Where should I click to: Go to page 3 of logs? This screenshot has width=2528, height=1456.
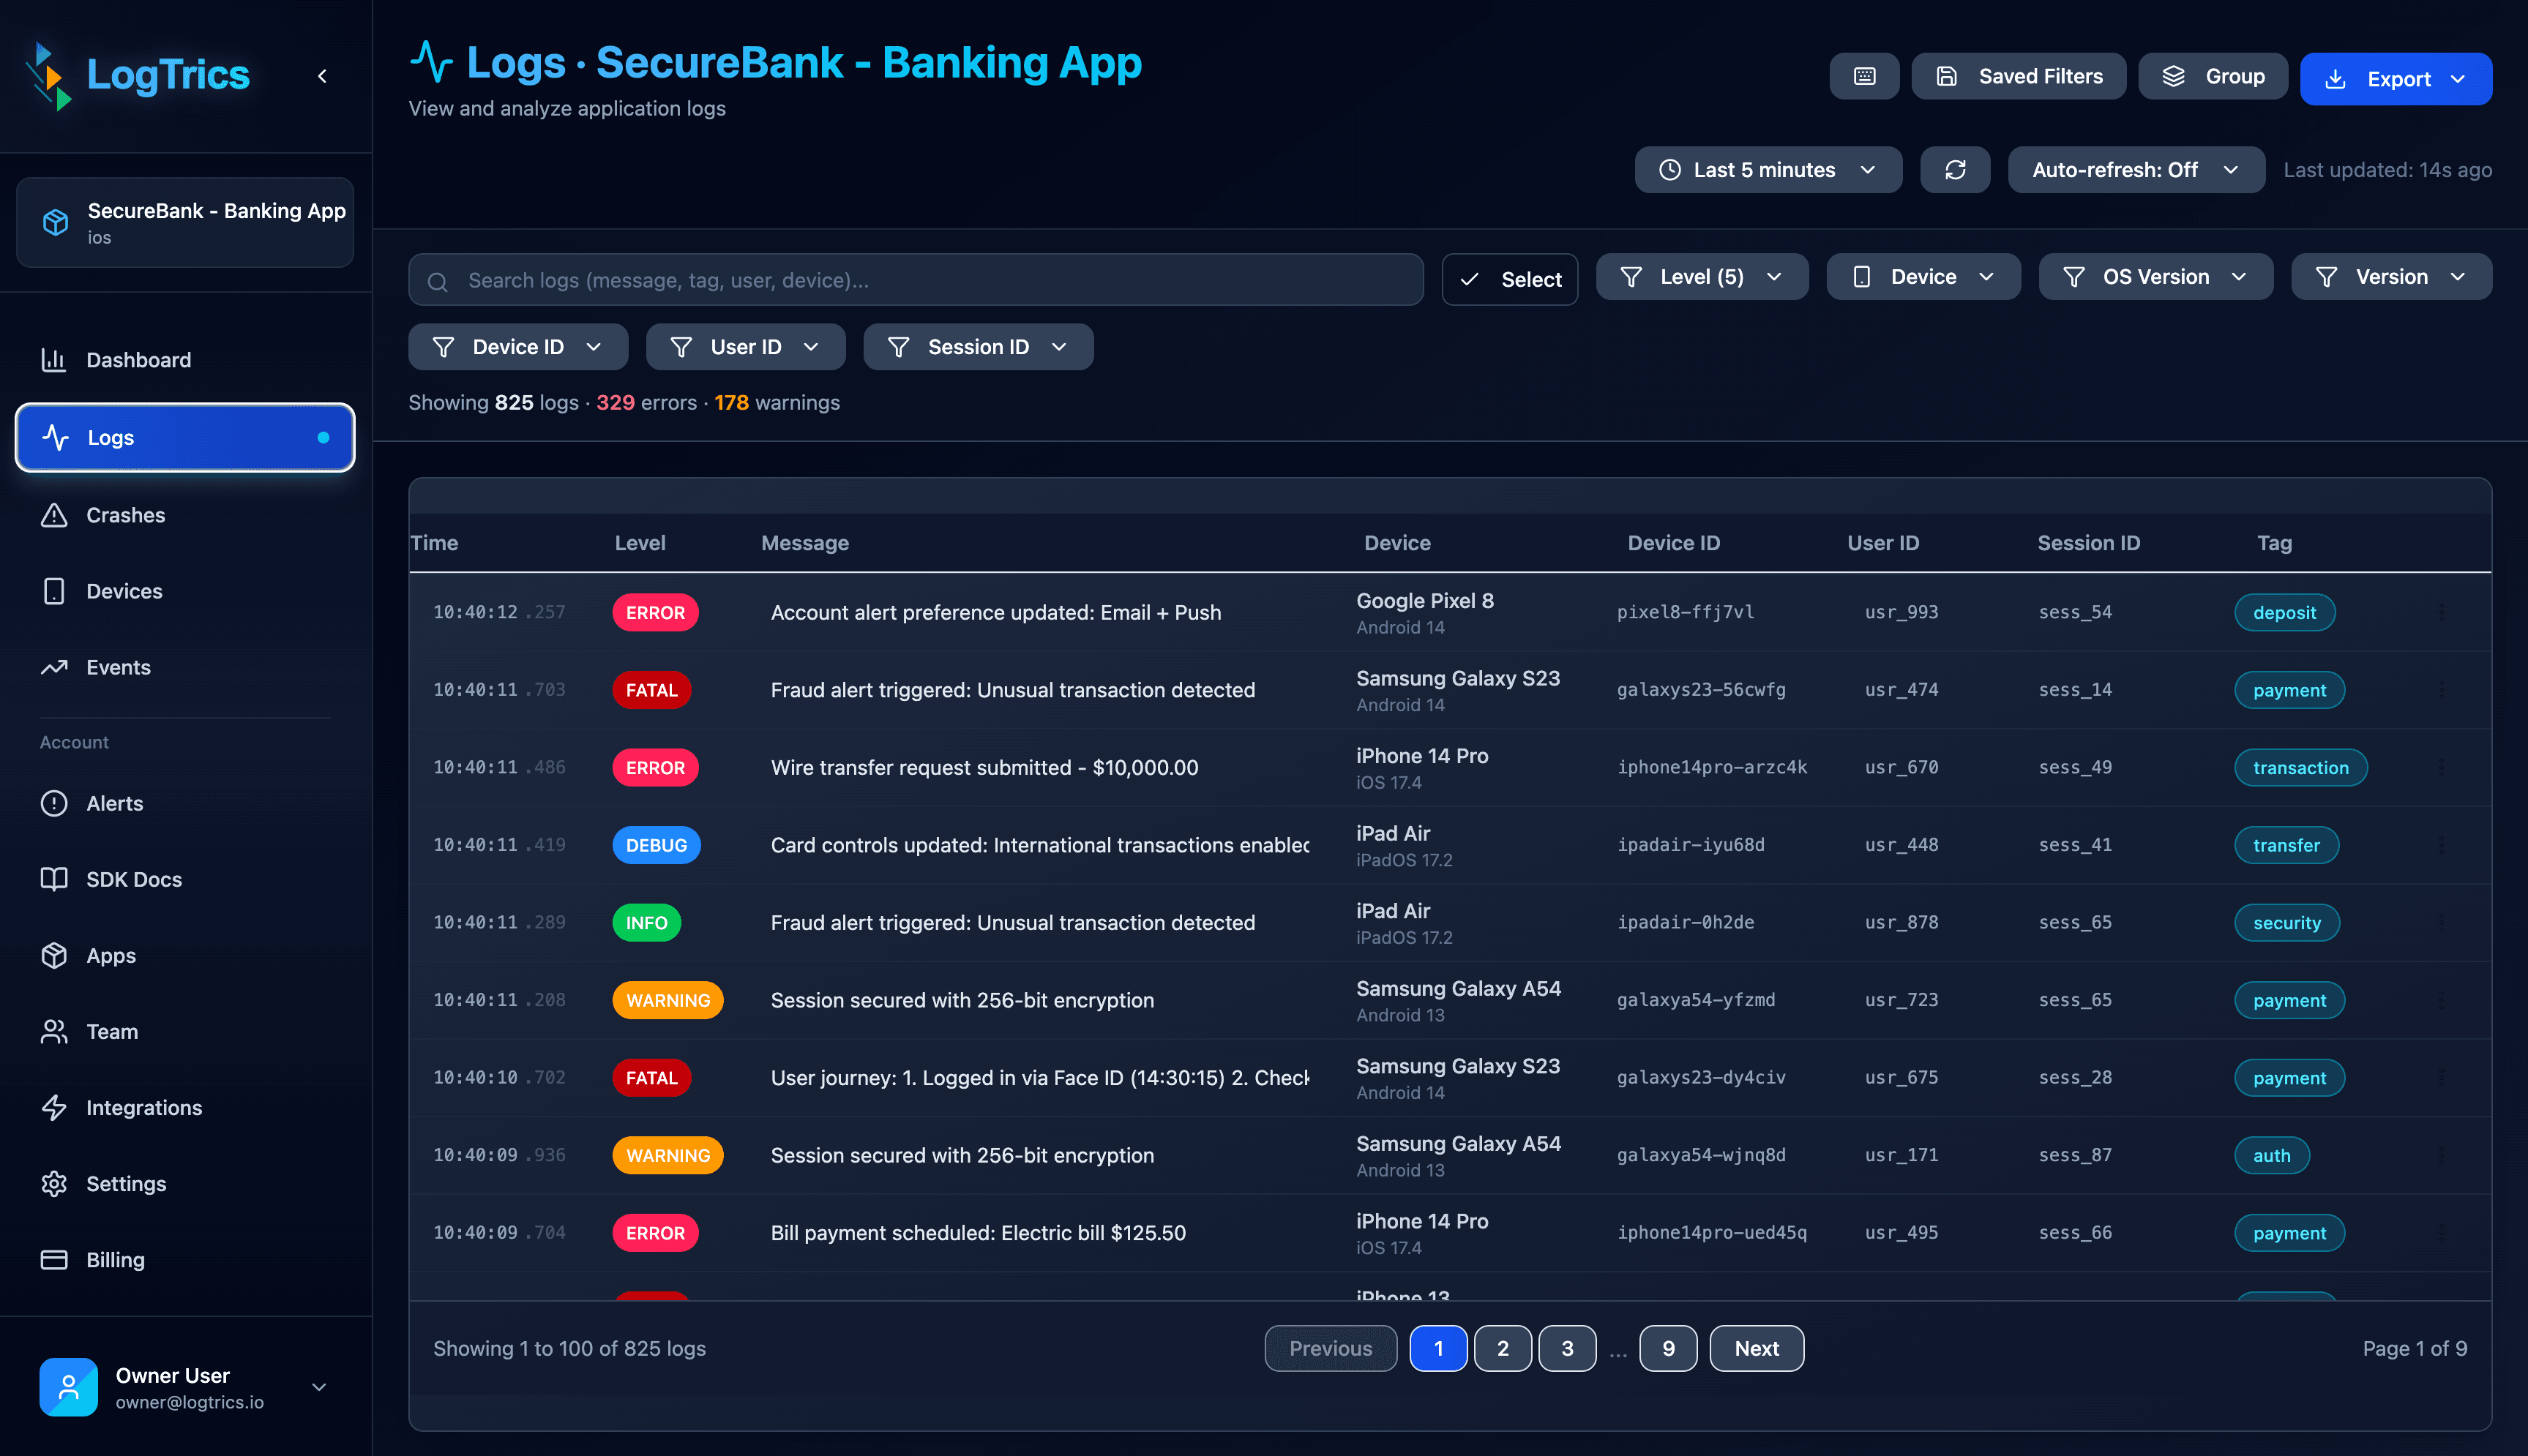(x=1567, y=1348)
